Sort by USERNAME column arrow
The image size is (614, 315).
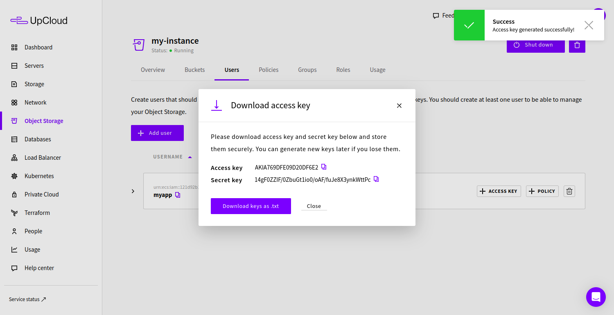(x=190, y=157)
